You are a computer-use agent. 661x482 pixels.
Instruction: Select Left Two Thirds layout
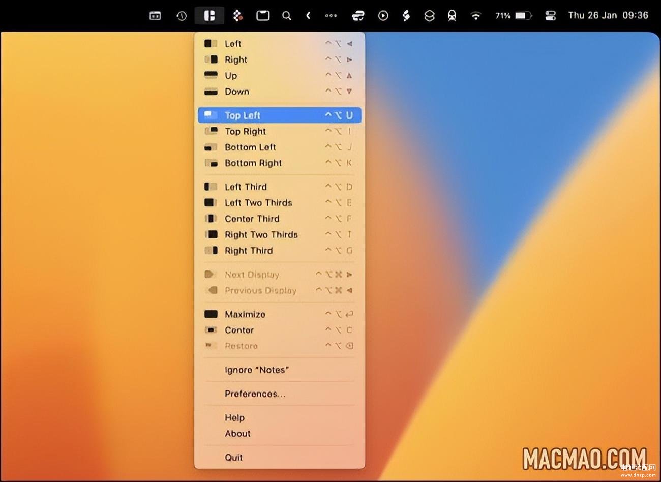279,202
